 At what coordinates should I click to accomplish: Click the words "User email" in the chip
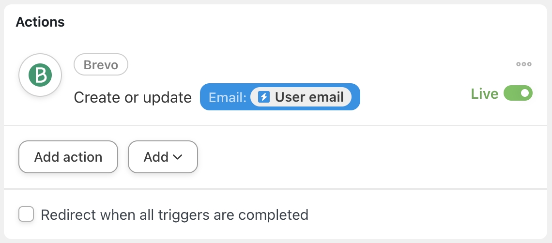pyautogui.click(x=309, y=97)
